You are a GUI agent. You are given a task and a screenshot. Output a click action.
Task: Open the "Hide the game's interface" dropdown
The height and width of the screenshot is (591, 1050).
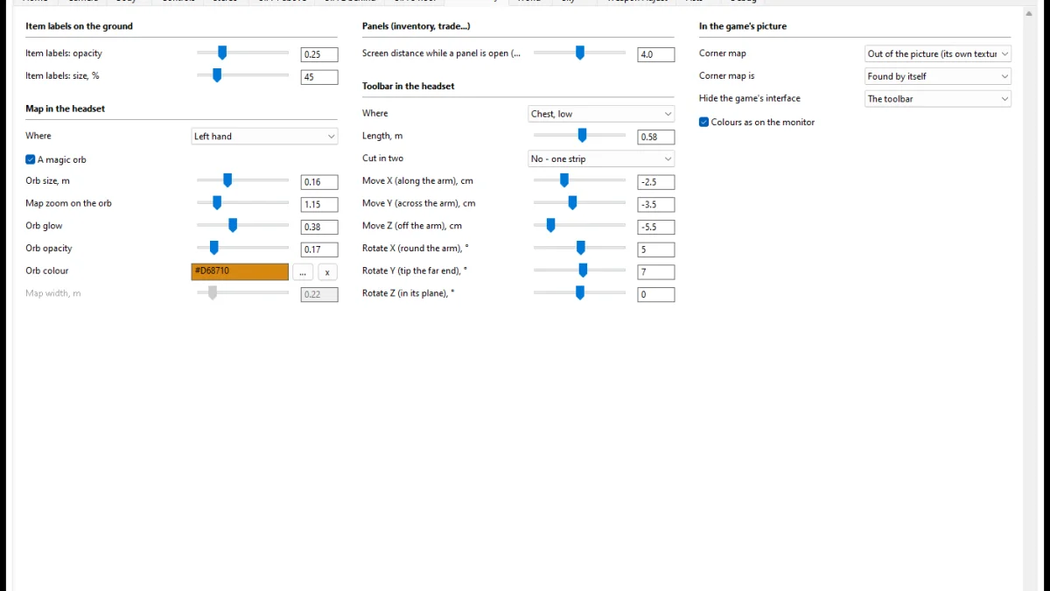(x=938, y=99)
